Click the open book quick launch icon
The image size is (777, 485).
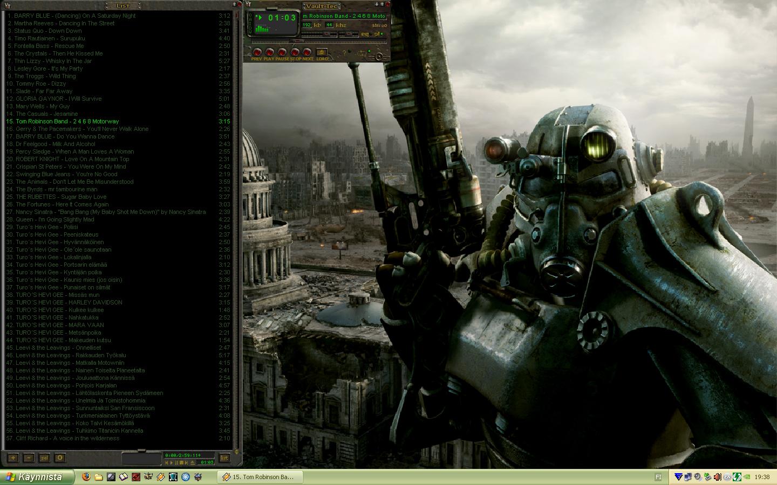[123, 477]
